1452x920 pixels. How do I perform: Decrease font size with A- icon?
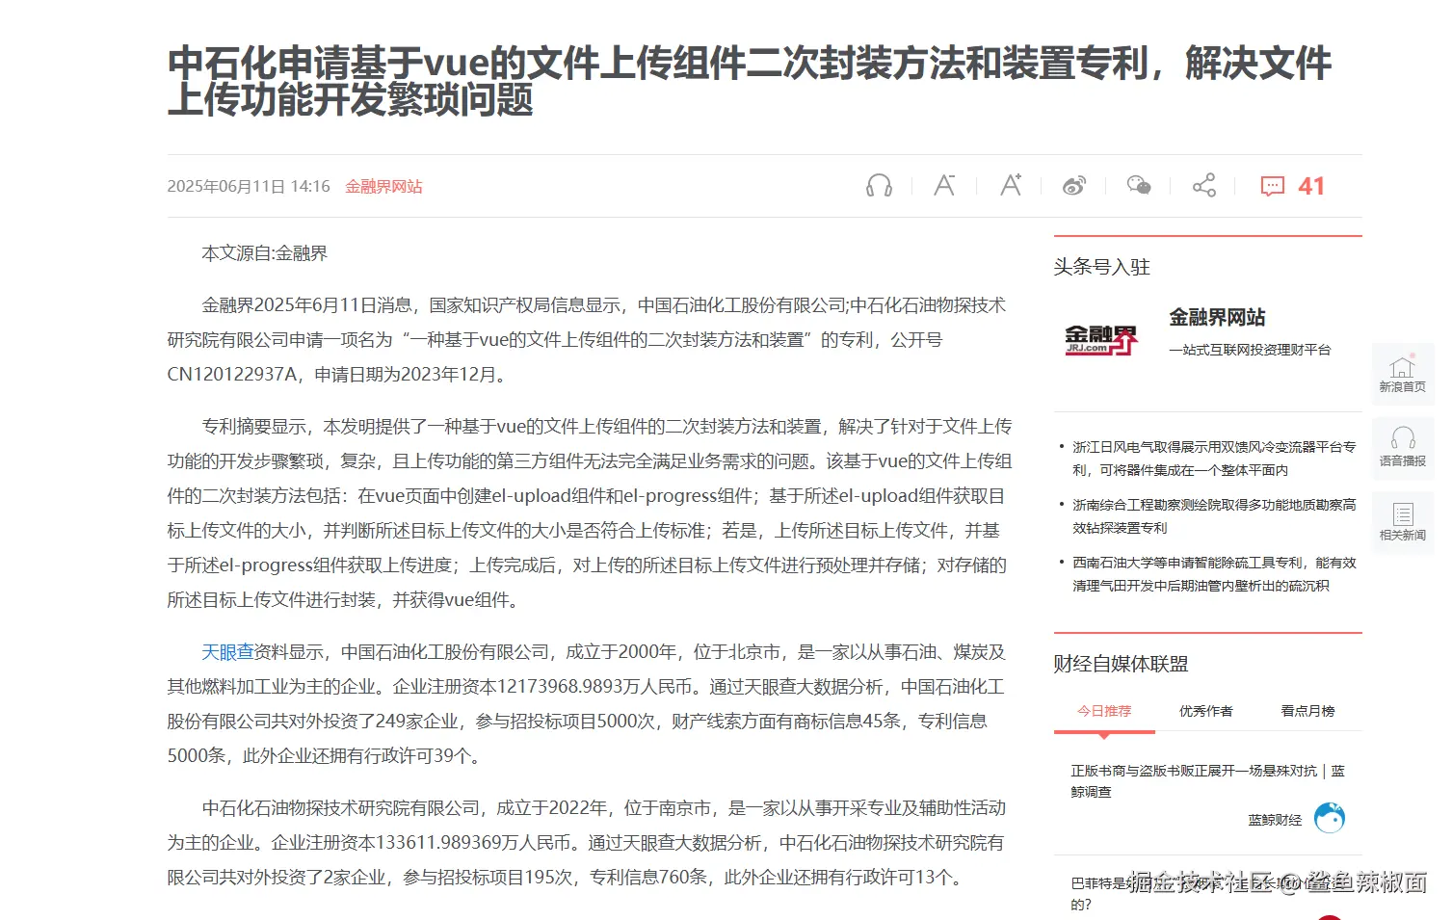pos(943,185)
